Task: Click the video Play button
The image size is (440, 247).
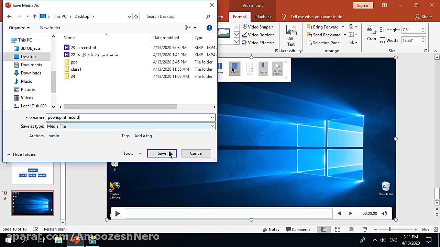Action: pyautogui.click(x=117, y=214)
